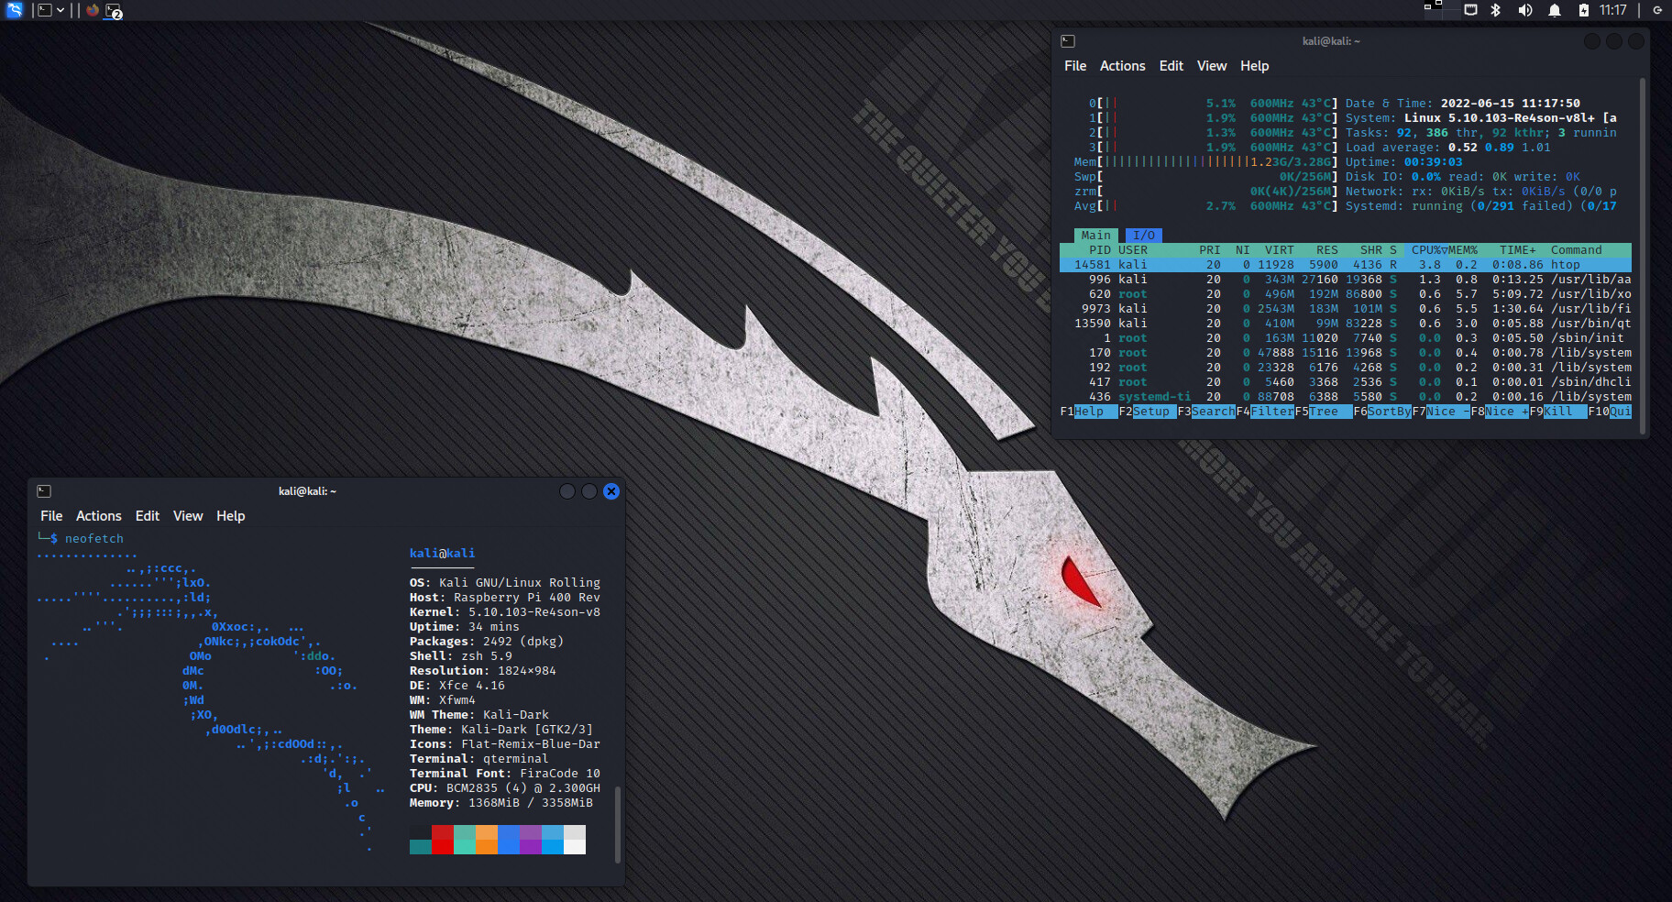This screenshot has width=1672, height=902.
Task: Select the systemd-ti user process row
Action: point(1346,397)
